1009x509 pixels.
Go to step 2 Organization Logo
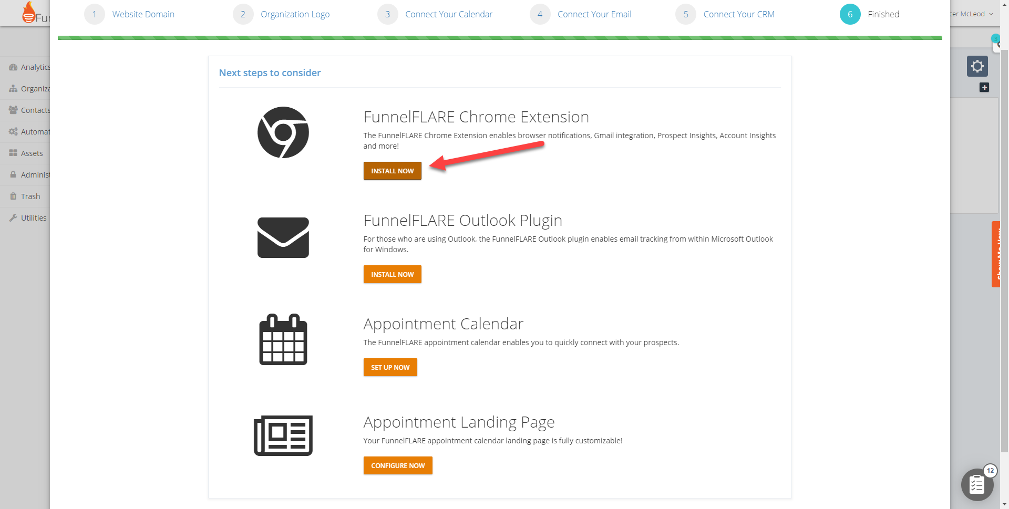pyautogui.click(x=281, y=14)
